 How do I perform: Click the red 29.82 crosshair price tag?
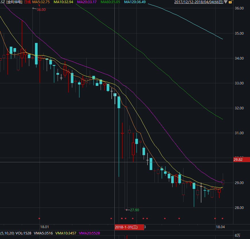click(242, 159)
